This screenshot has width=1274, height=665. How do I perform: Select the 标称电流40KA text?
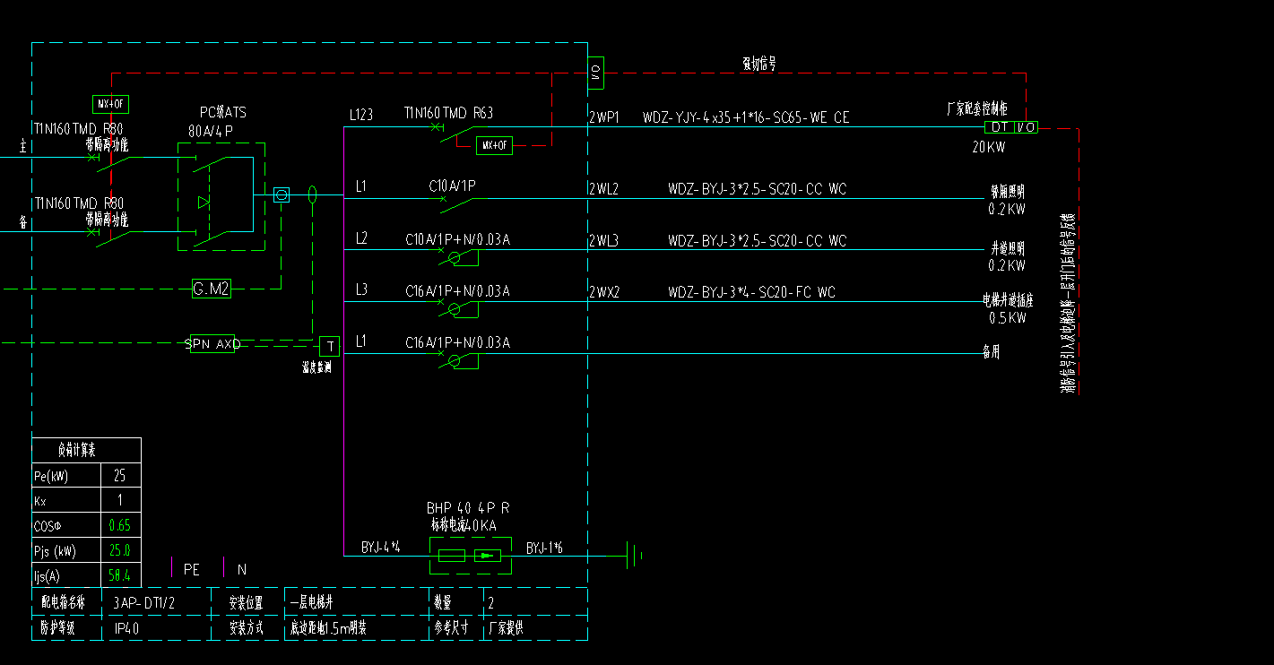pos(464,525)
